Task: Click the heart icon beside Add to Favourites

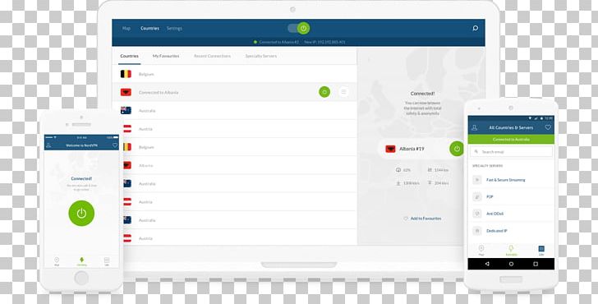Action: click(x=406, y=219)
